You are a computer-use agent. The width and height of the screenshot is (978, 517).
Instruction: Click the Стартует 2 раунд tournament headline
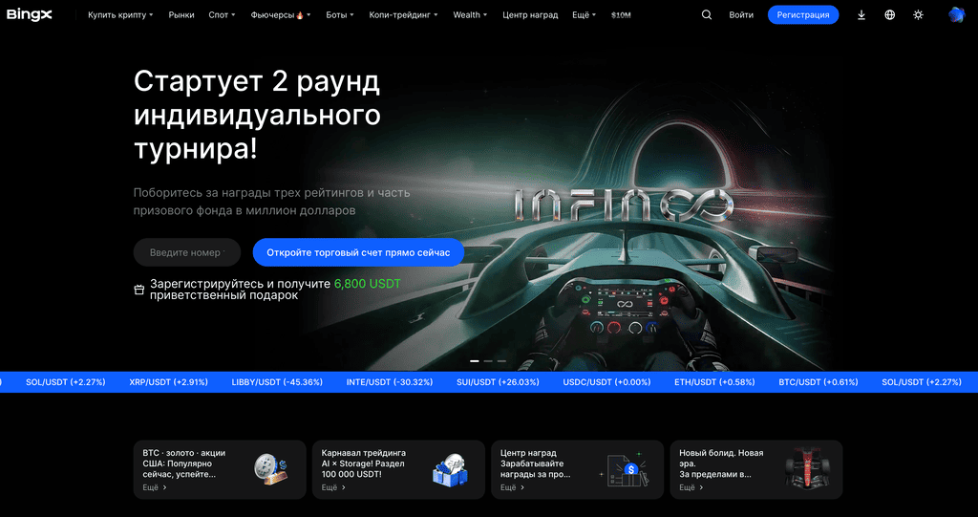click(257, 117)
